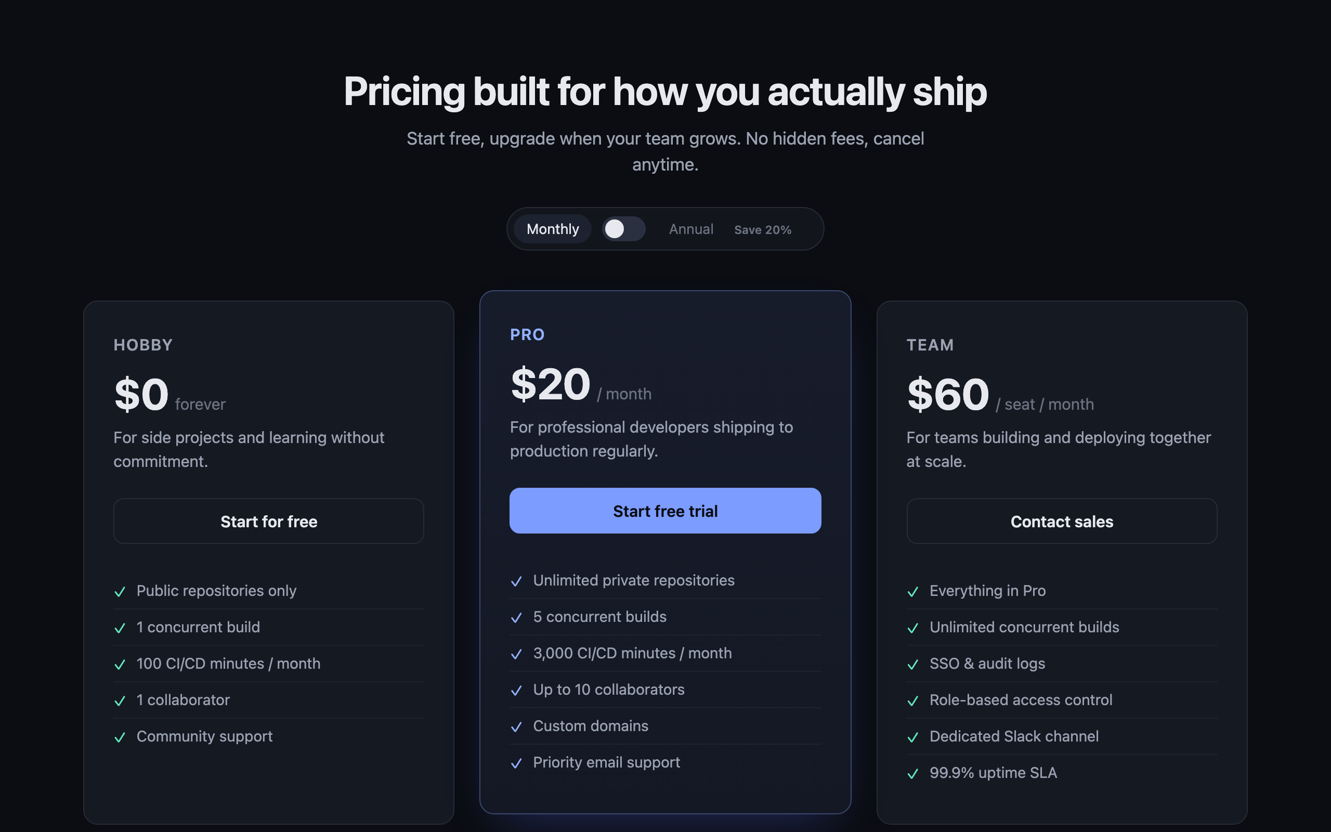
Task: Click the Save 20% label
Action: [762, 229]
